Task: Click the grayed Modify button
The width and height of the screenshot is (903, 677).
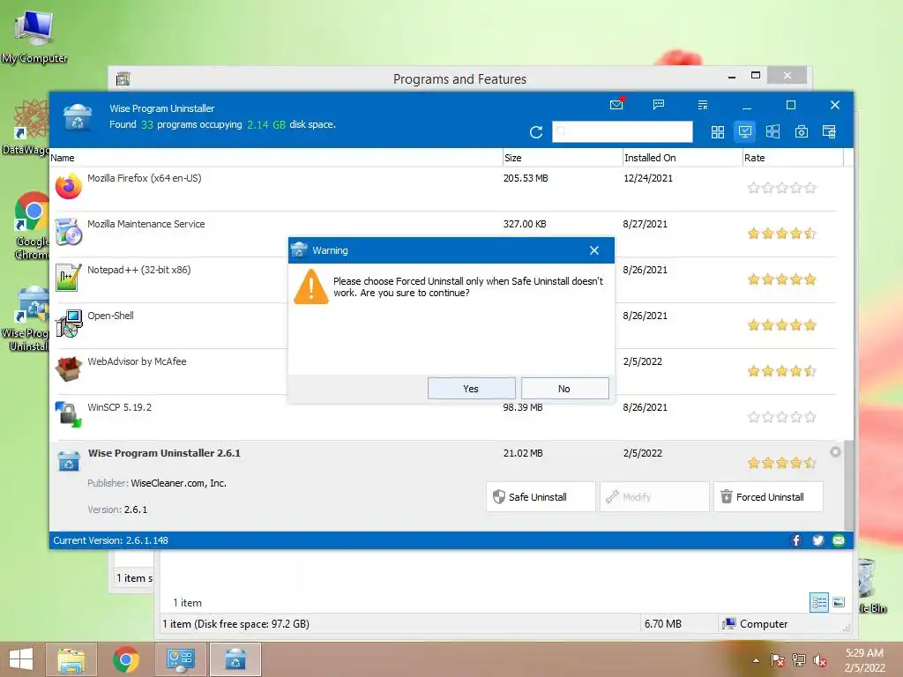Action: coord(654,497)
